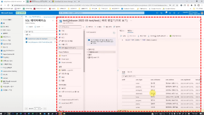This screenshot has width=204, height=115.
Task: Click the feedback icon in query toolbar
Action: [114, 27]
